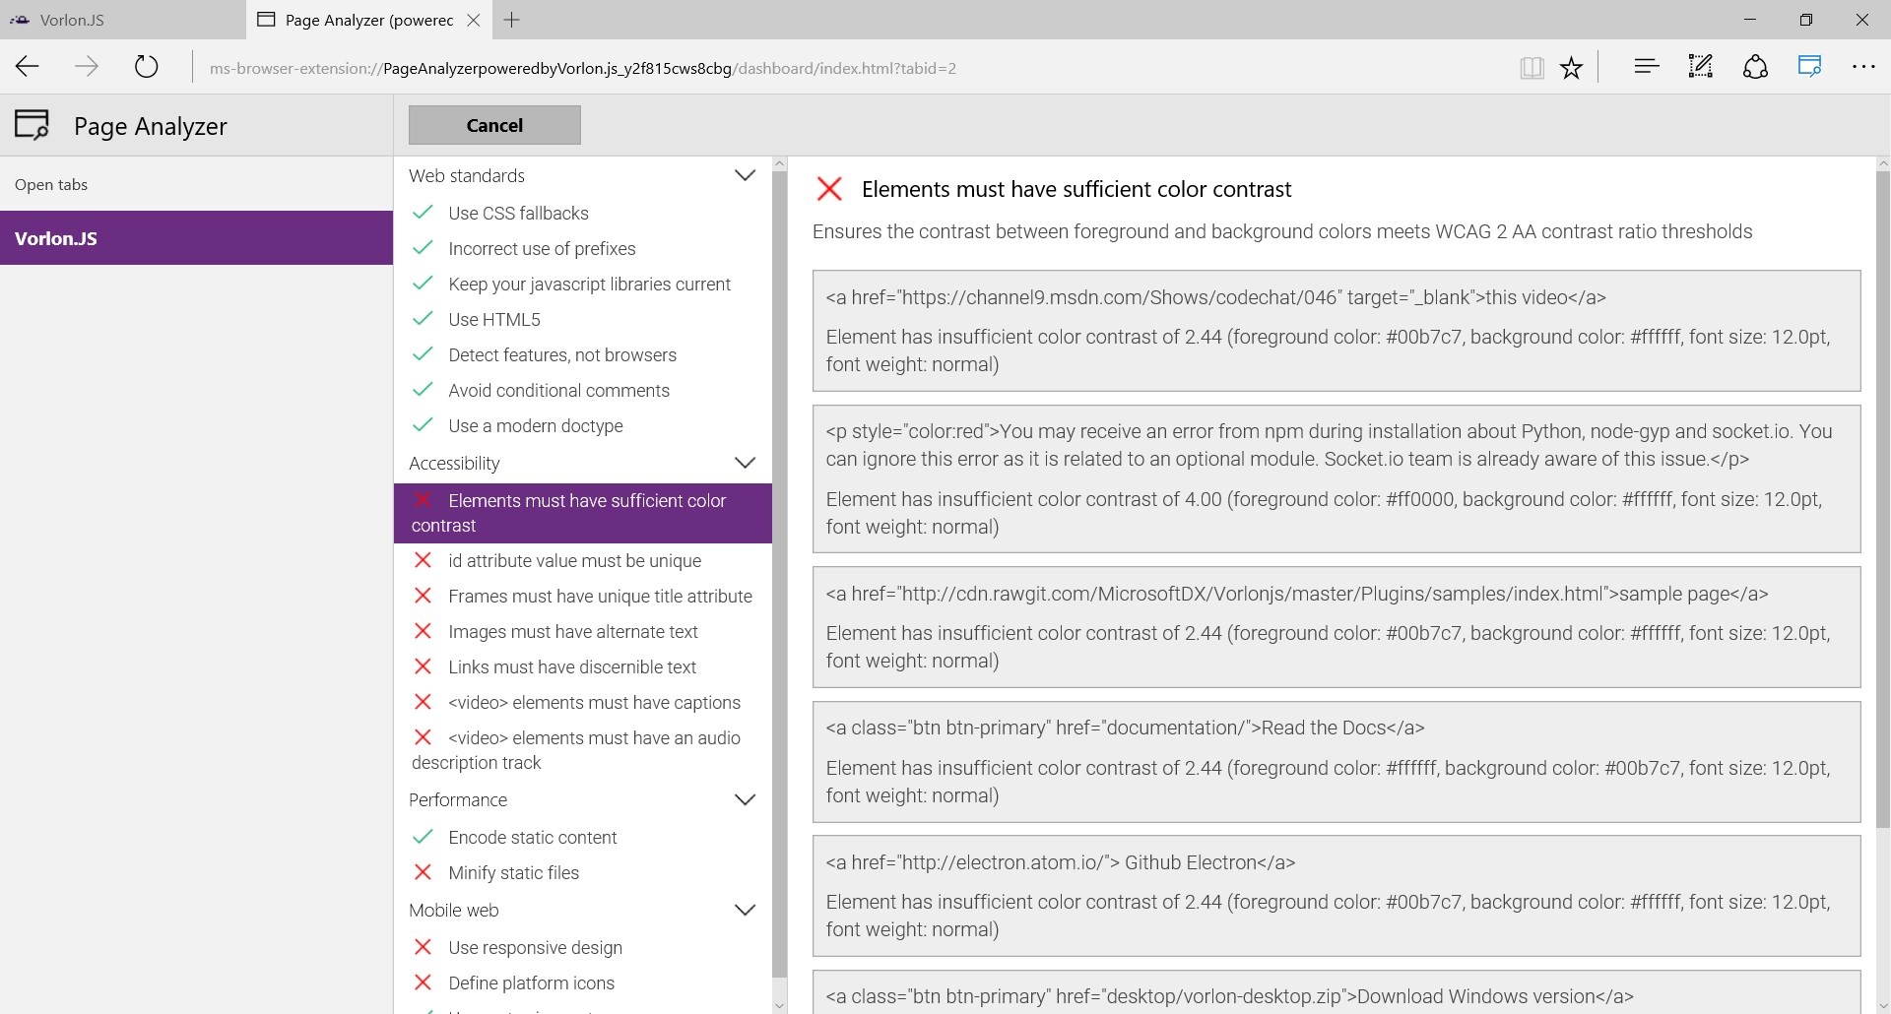1891x1014 pixels.
Task: Click the back navigation arrow
Action: click(28, 67)
